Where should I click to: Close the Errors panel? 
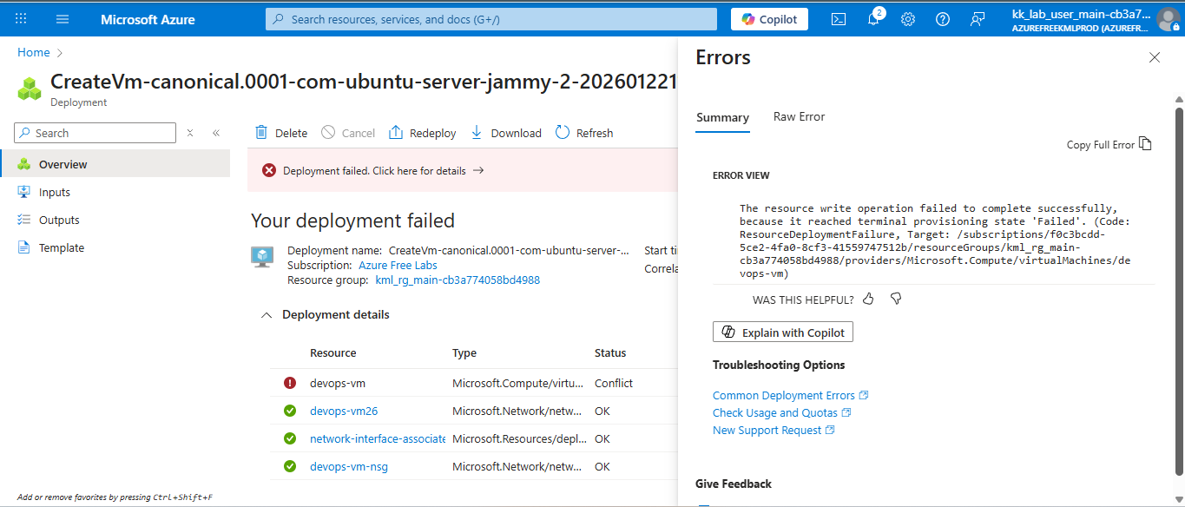(x=1154, y=57)
